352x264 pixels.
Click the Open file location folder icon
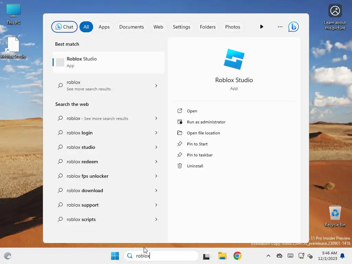180,133
